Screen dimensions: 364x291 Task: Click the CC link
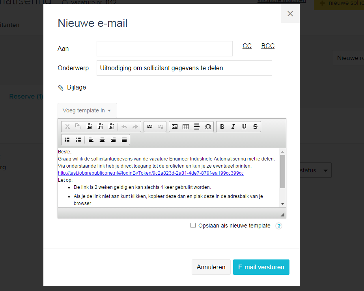point(247,46)
